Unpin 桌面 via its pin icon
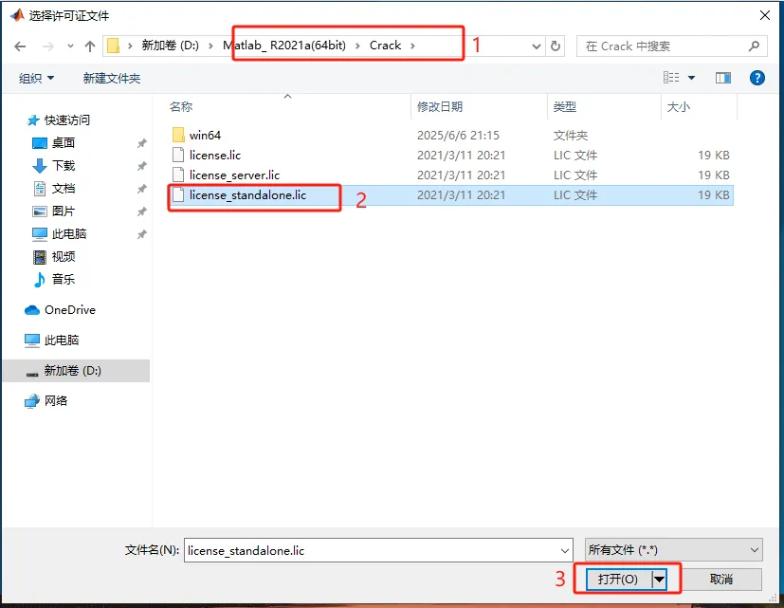The image size is (784, 608). [x=142, y=143]
